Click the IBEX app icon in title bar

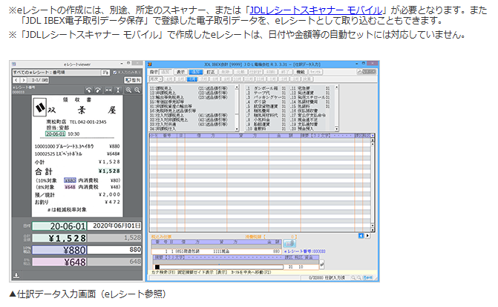150,65
